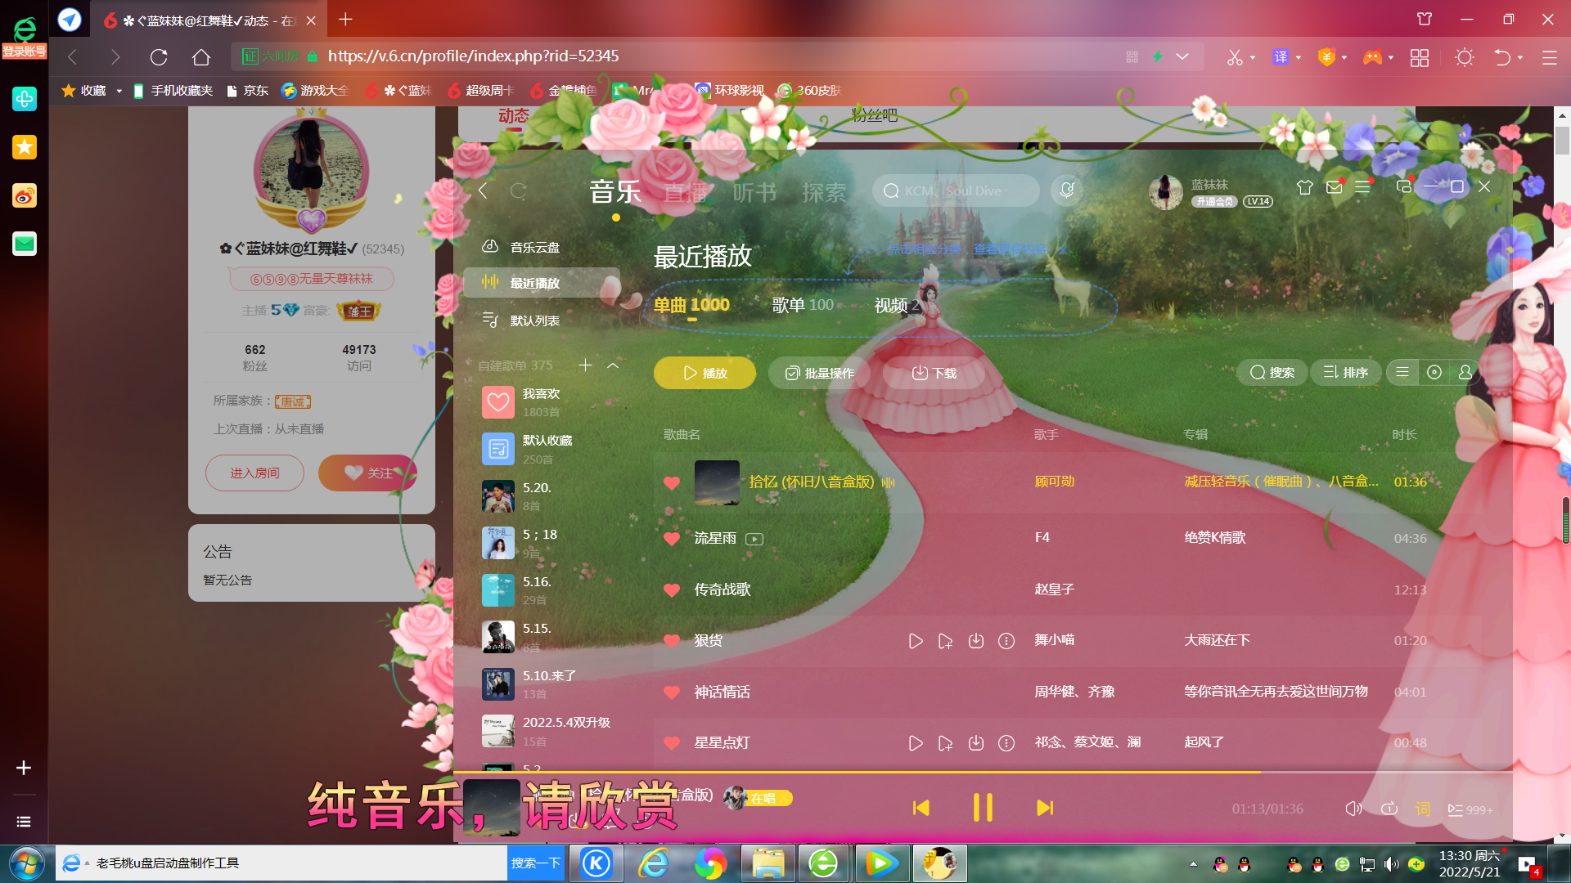Image resolution: width=1571 pixels, height=883 pixels.
Task: Open the 收藏 bookmarks dropdown arrow
Action: pyautogui.click(x=119, y=91)
